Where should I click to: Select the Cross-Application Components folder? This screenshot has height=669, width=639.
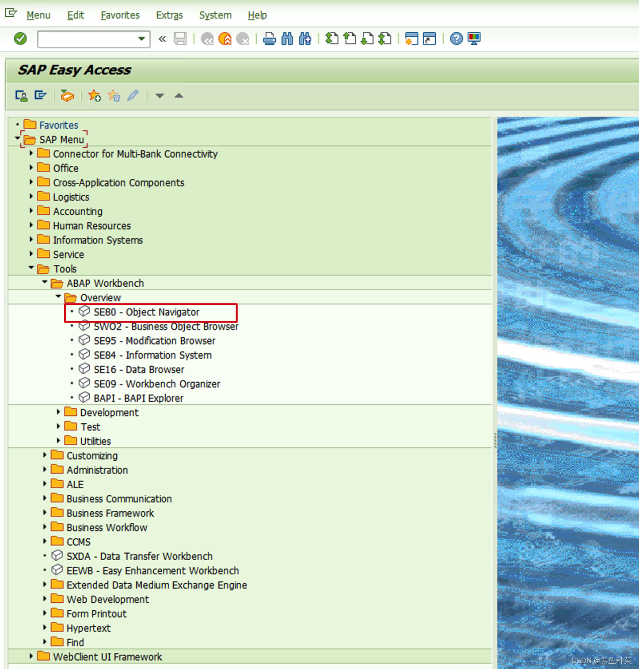118,182
